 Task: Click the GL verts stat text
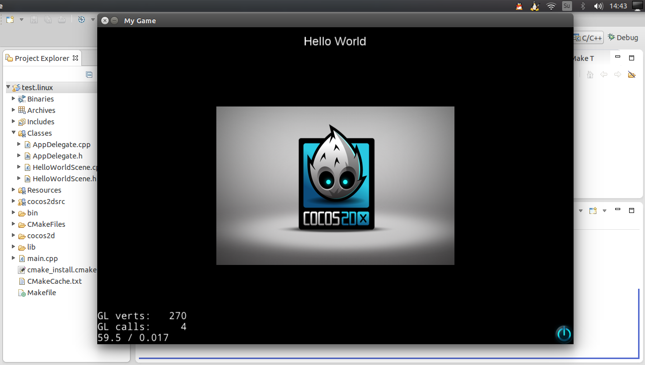pos(142,316)
